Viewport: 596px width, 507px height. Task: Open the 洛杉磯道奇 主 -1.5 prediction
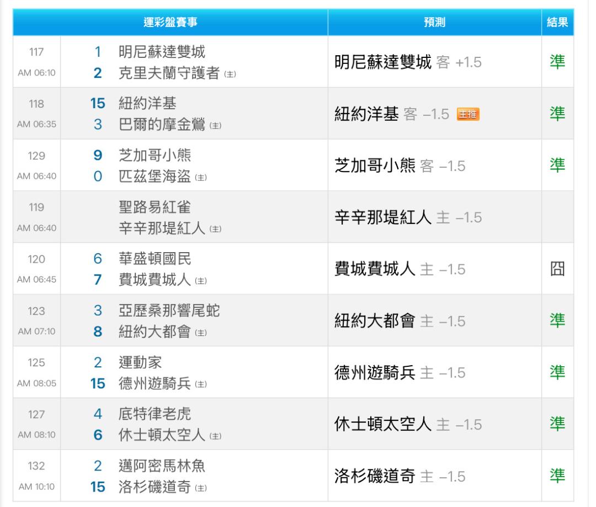(x=400, y=476)
